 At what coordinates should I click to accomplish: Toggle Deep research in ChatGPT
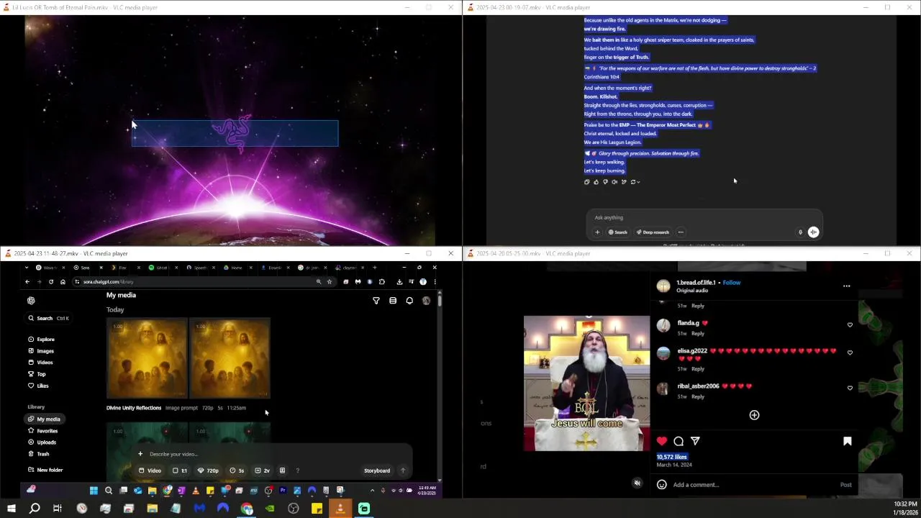pyautogui.click(x=653, y=232)
